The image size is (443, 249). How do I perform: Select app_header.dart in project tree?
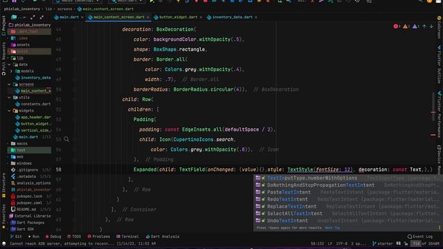pyautogui.click(x=33, y=117)
